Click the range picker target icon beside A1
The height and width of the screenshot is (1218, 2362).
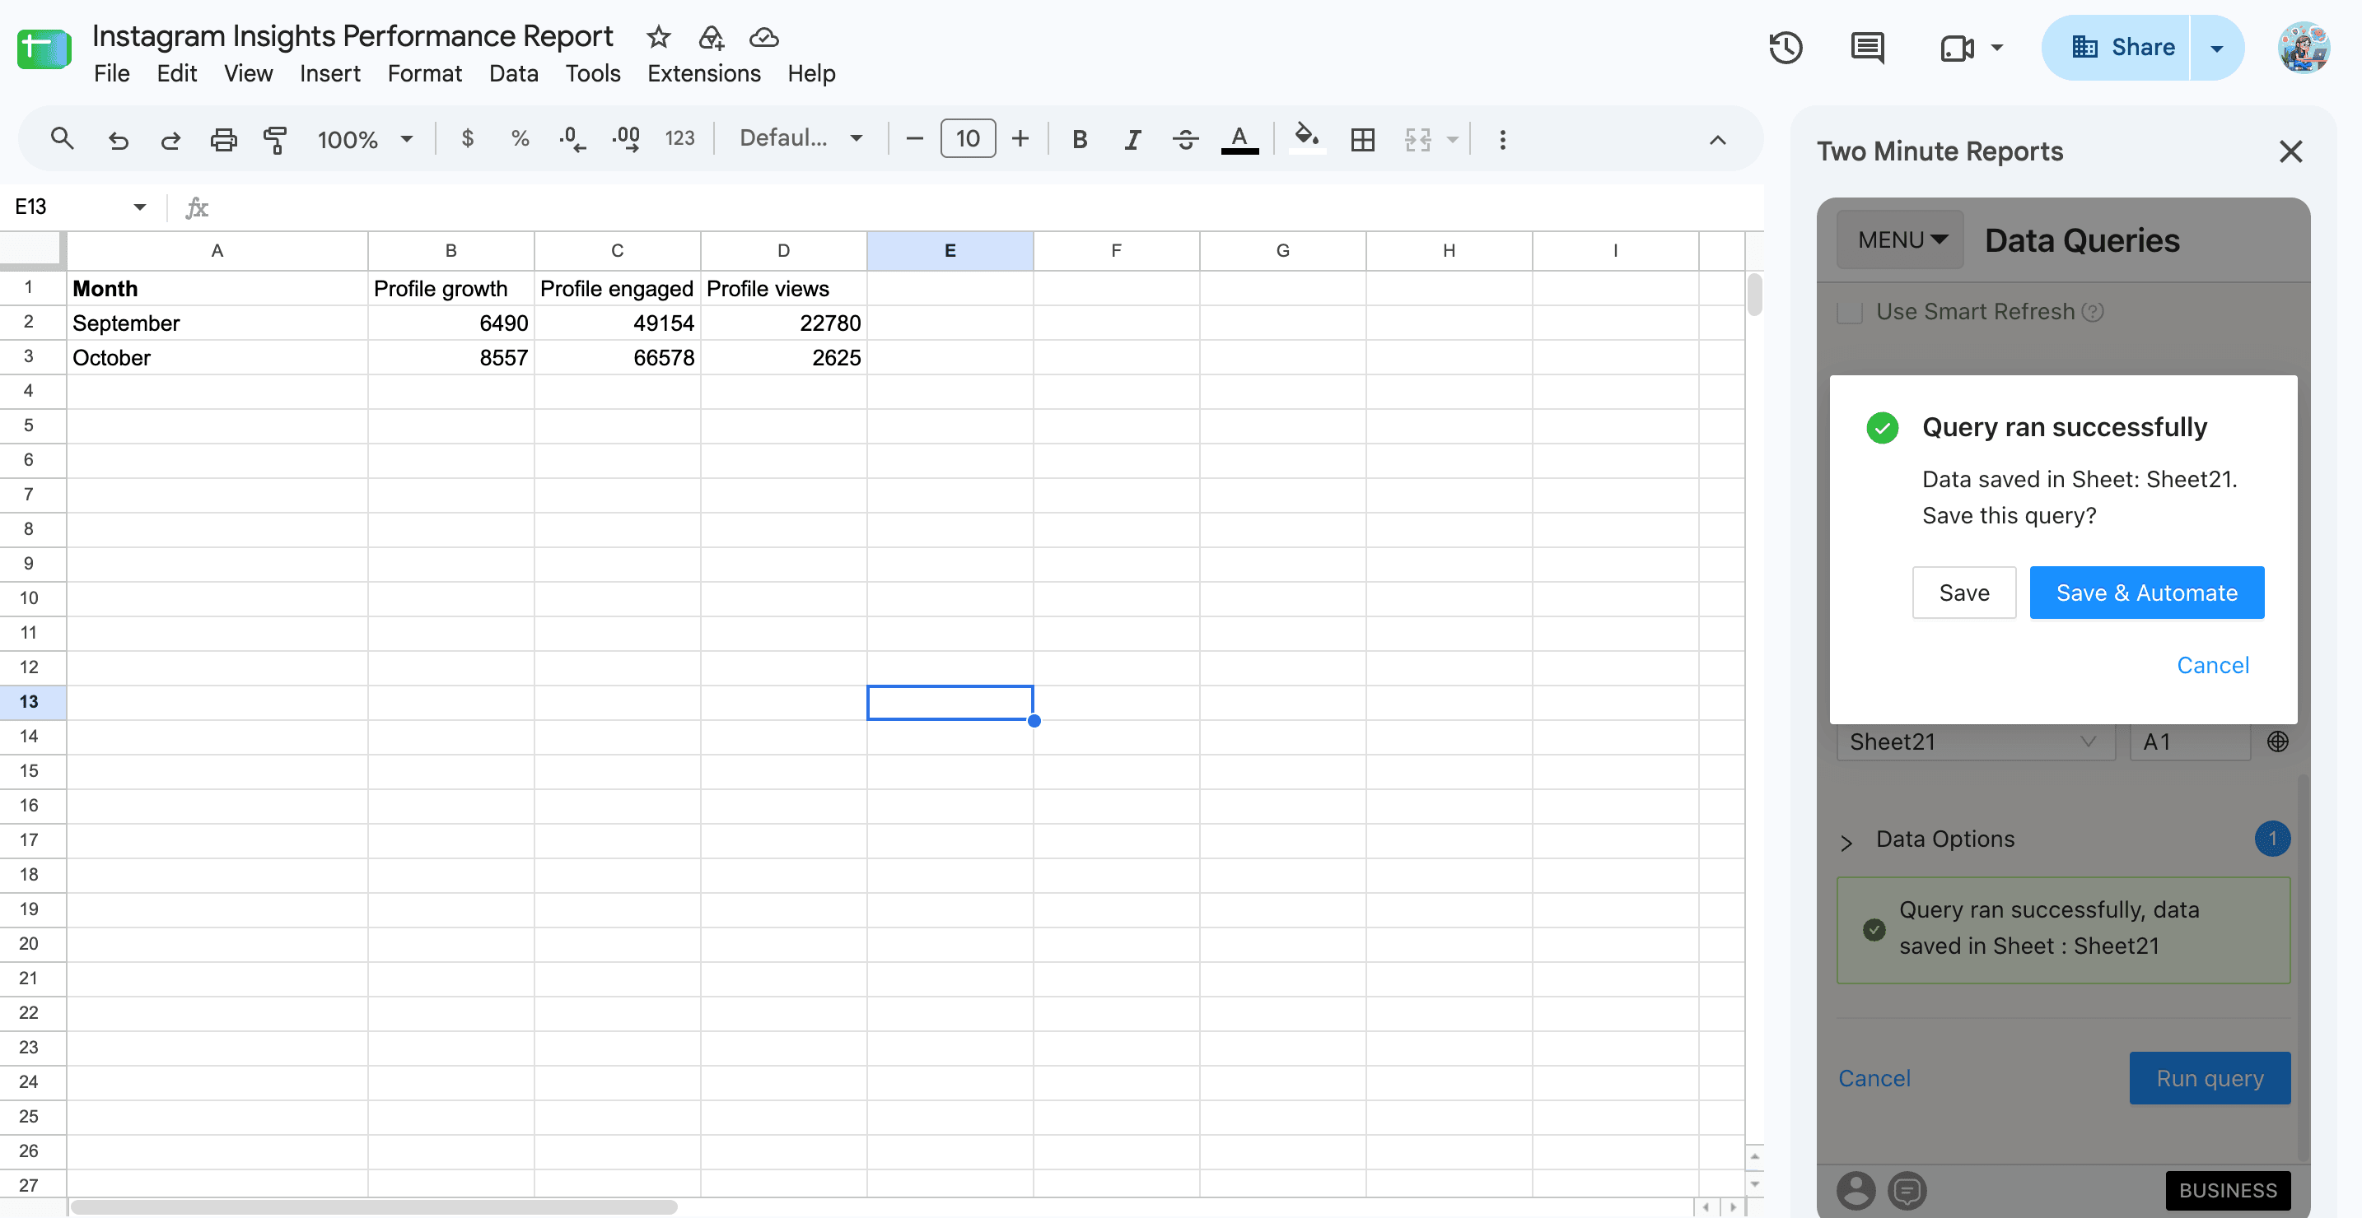click(x=2278, y=741)
